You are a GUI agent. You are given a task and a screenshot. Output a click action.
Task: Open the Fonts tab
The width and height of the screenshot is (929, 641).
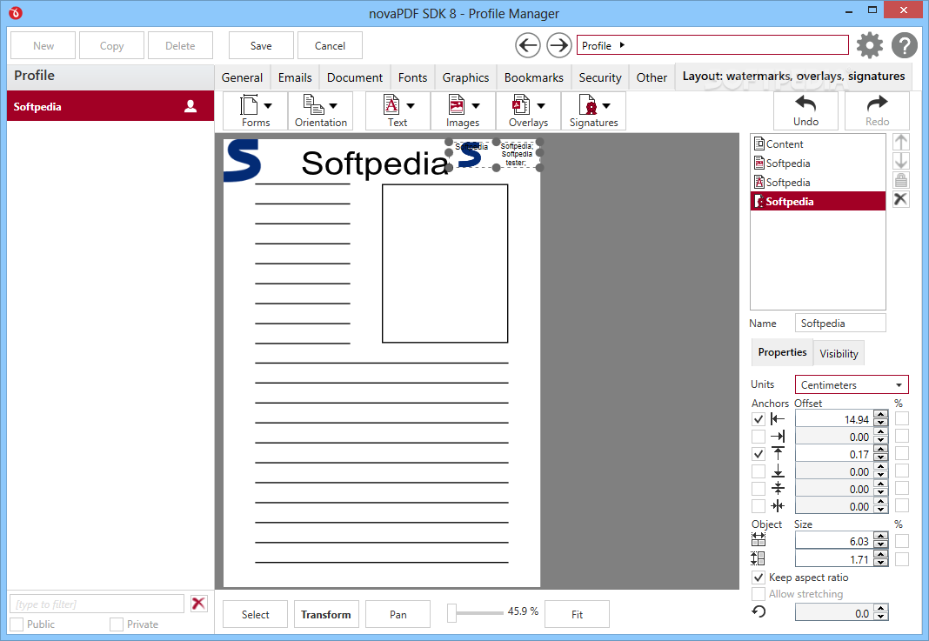point(412,77)
